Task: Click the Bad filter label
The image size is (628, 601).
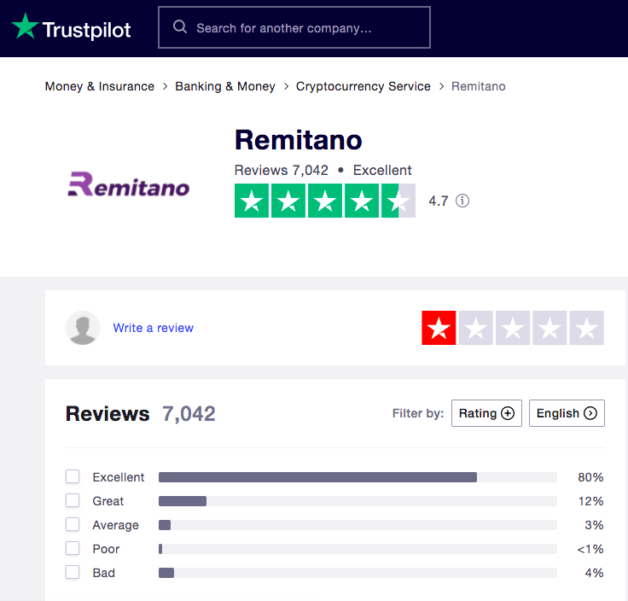Action: click(104, 573)
